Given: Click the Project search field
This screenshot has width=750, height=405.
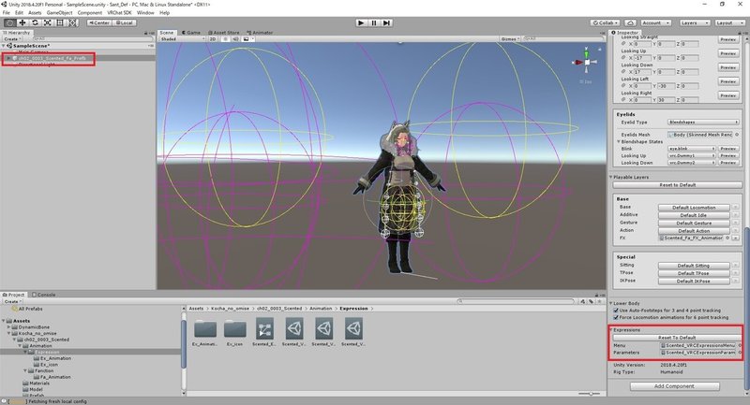Looking at the screenshot, I should tap(516, 301).
